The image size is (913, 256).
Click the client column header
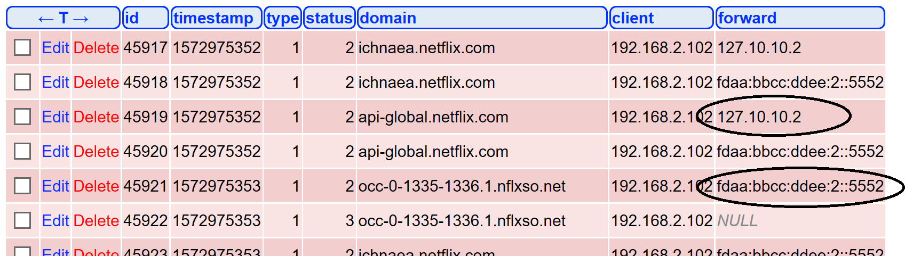(633, 18)
